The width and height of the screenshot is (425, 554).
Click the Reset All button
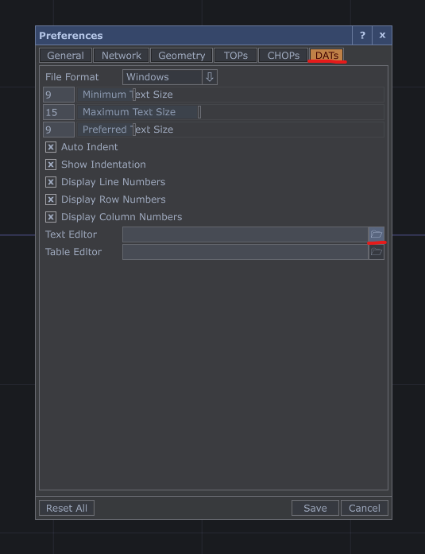67,508
